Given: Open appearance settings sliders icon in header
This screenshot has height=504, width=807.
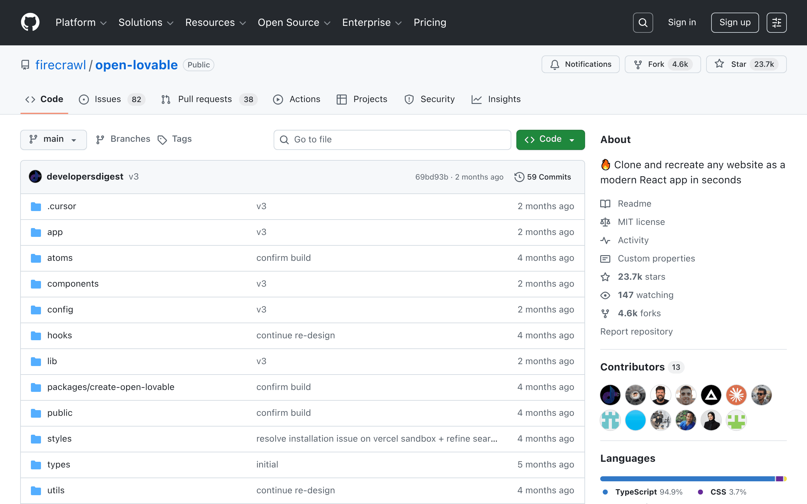Looking at the screenshot, I should (x=776, y=23).
